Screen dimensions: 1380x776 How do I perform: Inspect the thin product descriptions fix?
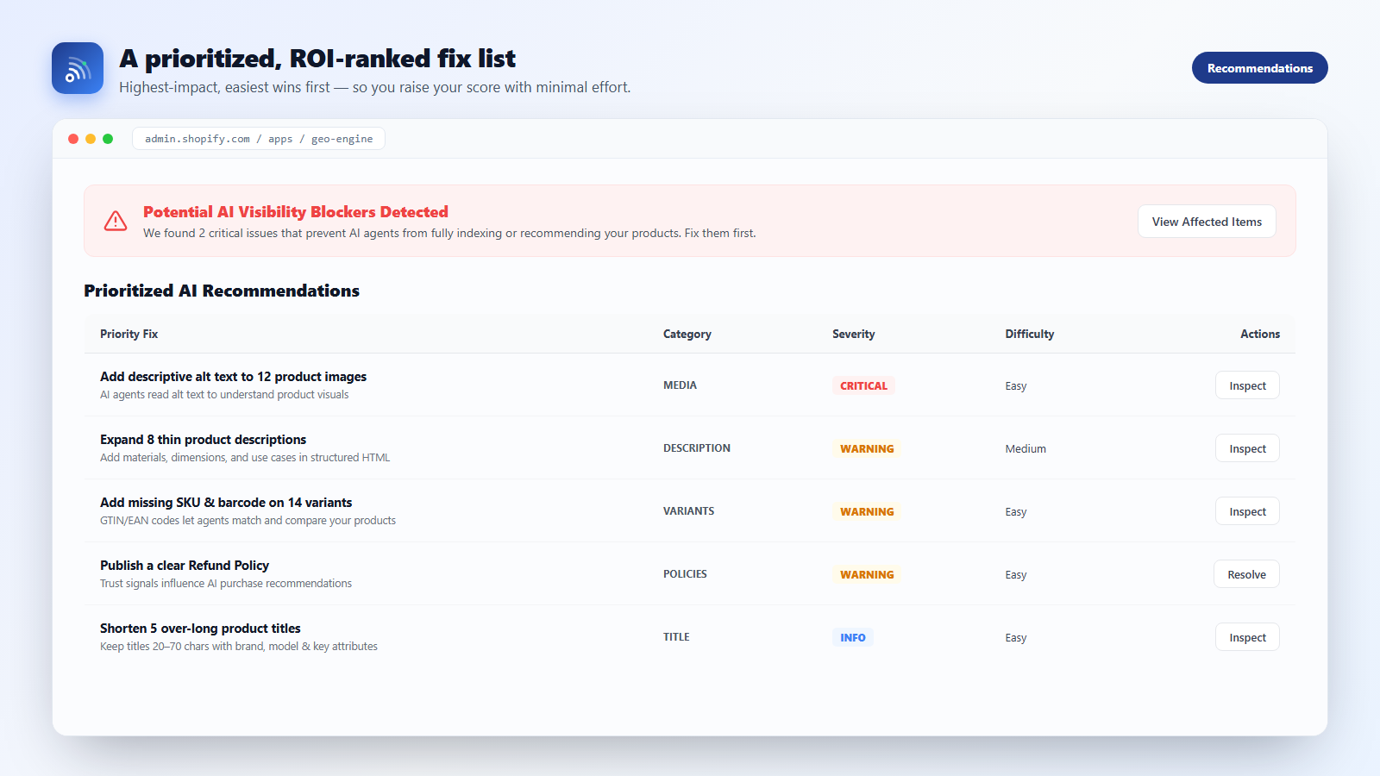pyautogui.click(x=1247, y=448)
